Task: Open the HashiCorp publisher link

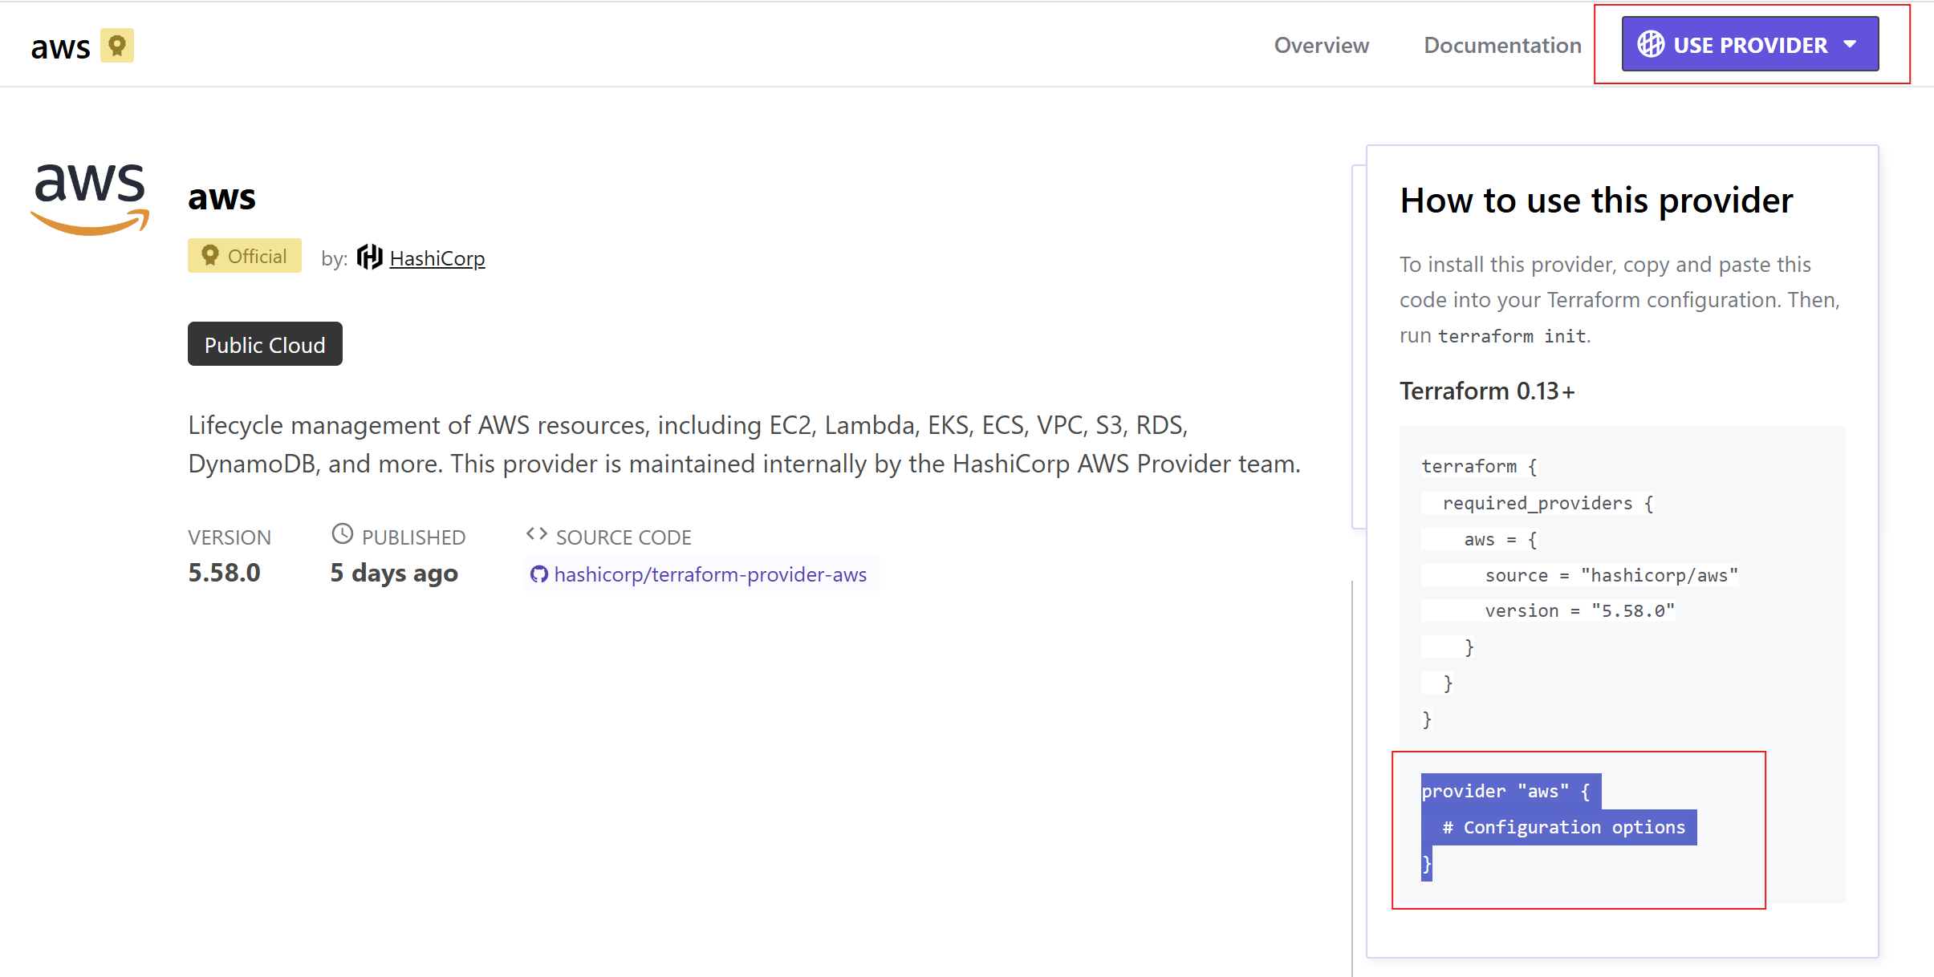Action: (437, 258)
